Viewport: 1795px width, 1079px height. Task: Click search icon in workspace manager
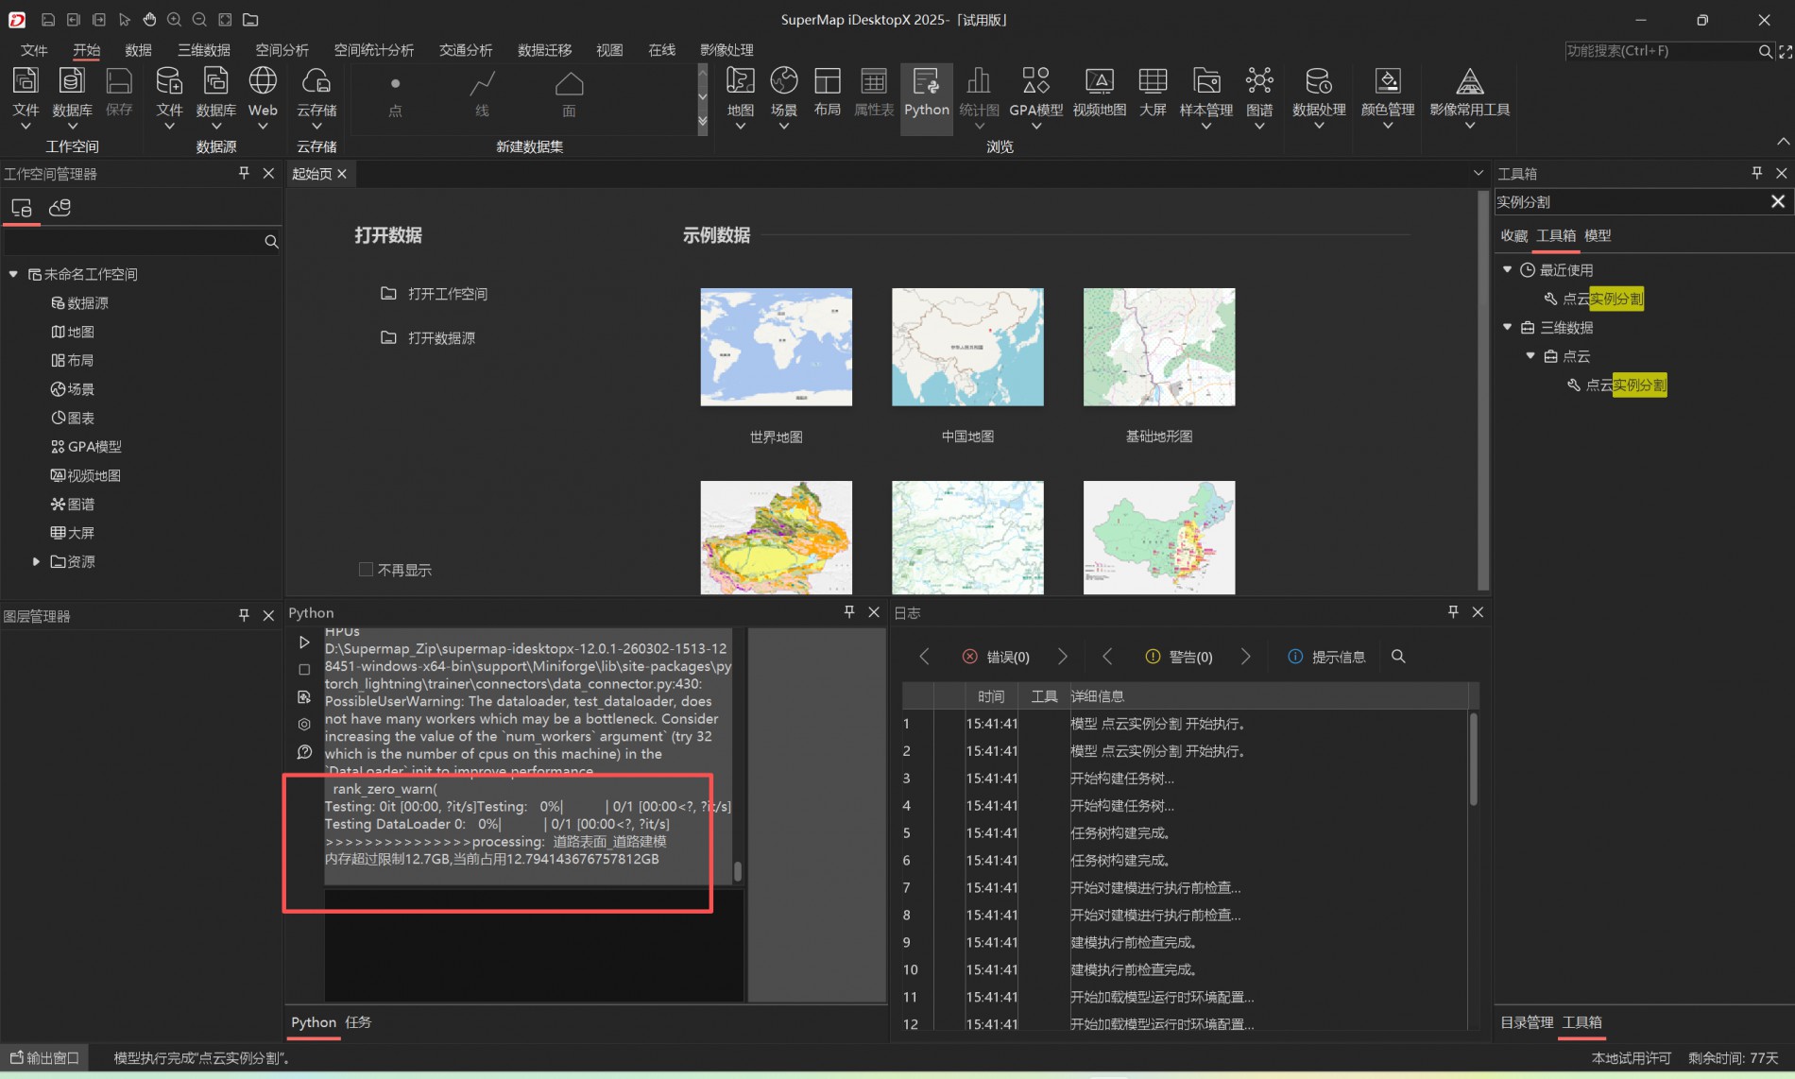271,242
